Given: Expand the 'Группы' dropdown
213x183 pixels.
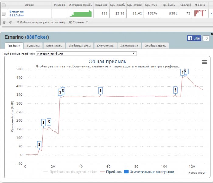Looking at the screenshot, I should [x=79, y=22].
